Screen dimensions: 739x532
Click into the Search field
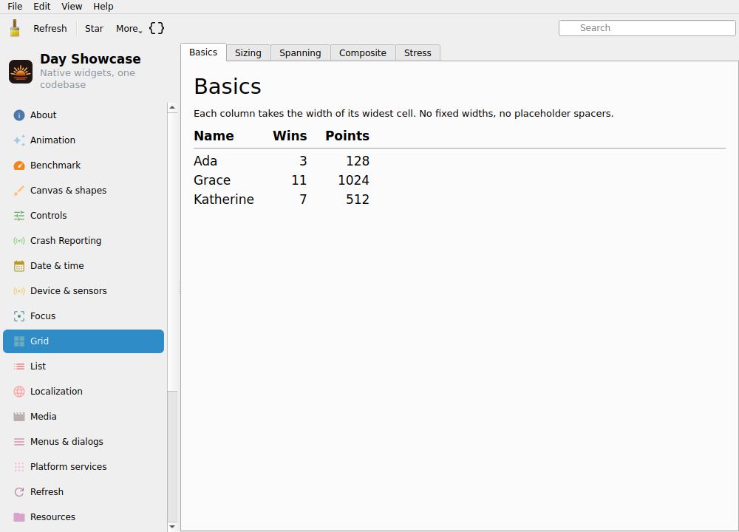(x=647, y=28)
